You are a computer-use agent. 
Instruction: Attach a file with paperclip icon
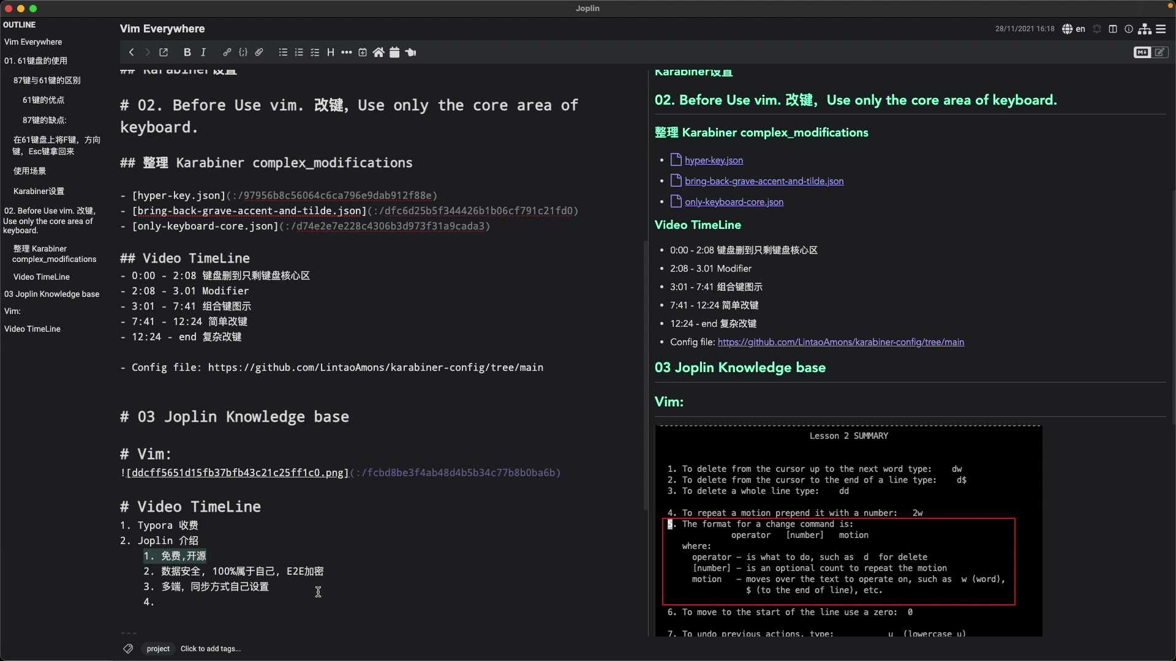tap(259, 53)
